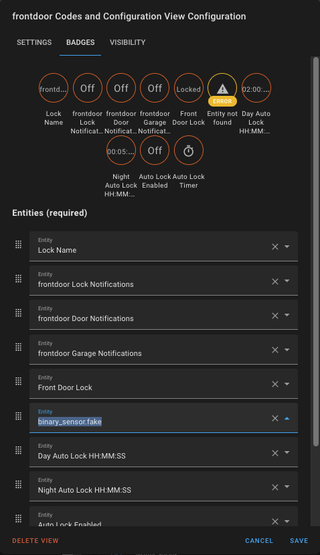The width and height of the screenshot is (320, 555).
Task: Click Delete View at the bottom
Action: click(35, 540)
